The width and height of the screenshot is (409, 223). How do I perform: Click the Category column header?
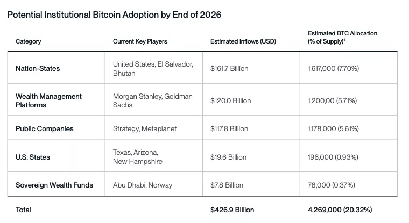click(x=28, y=41)
